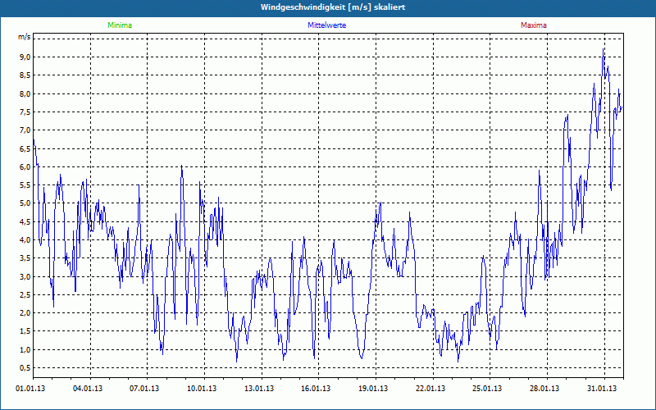The width and height of the screenshot is (656, 410).
Task: Click the 01.01.13 date label
Action: (30, 389)
